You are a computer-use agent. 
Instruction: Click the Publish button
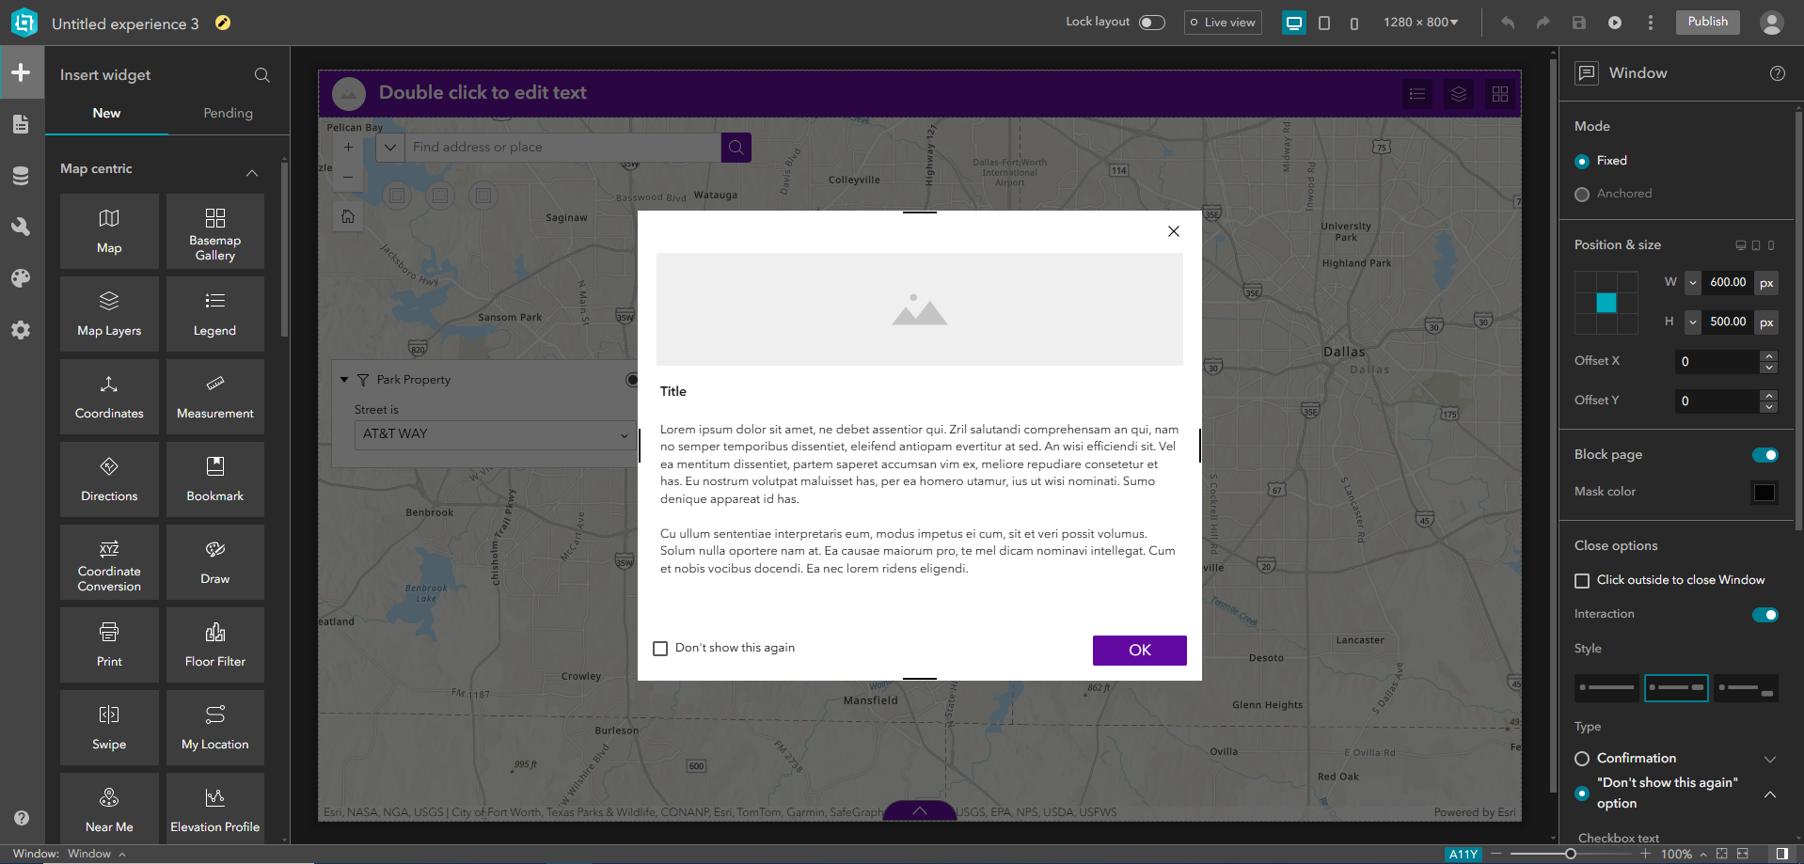1706,21
